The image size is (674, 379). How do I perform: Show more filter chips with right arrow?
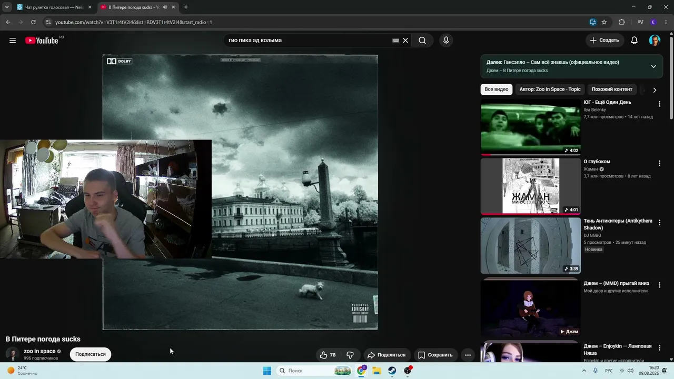point(655,90)
